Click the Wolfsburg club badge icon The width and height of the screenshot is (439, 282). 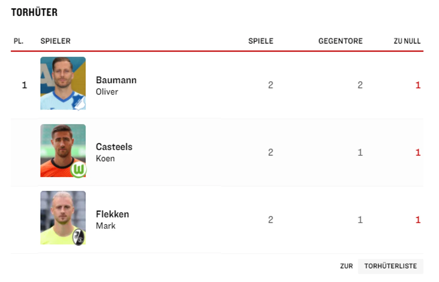[78, 170]
